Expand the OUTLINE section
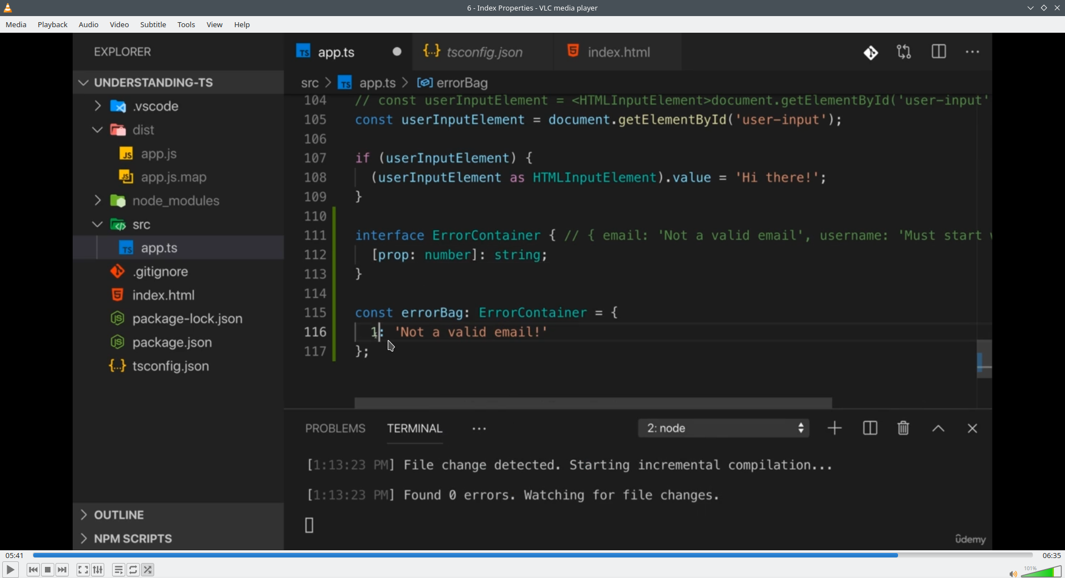The width and height of the screenshot is (1065, 578). point(178,515)
